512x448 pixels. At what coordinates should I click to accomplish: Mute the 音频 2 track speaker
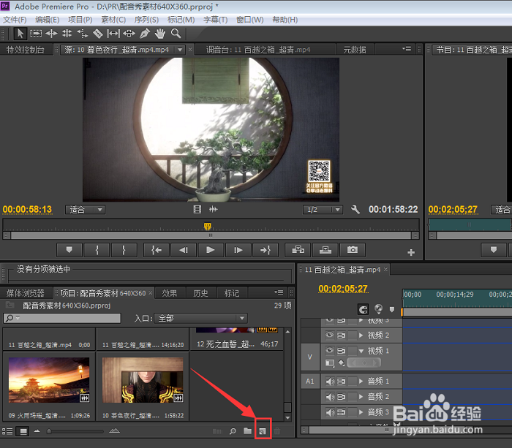click(330, 397)
